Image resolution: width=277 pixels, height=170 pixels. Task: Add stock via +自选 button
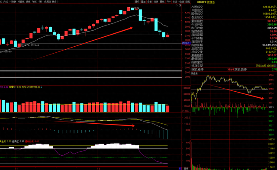181,2
